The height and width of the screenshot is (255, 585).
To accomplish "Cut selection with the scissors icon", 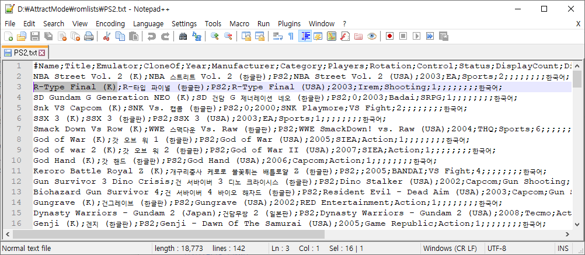I will tap(106, 36).
